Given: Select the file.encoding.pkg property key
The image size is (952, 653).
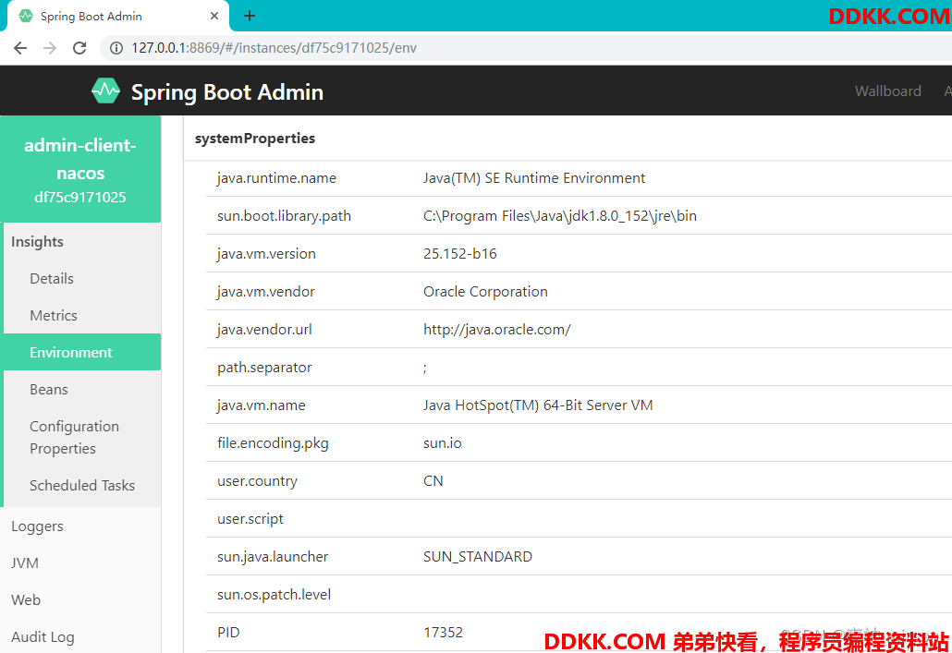Looking at the screenshot, I should [x=273, y=443].
